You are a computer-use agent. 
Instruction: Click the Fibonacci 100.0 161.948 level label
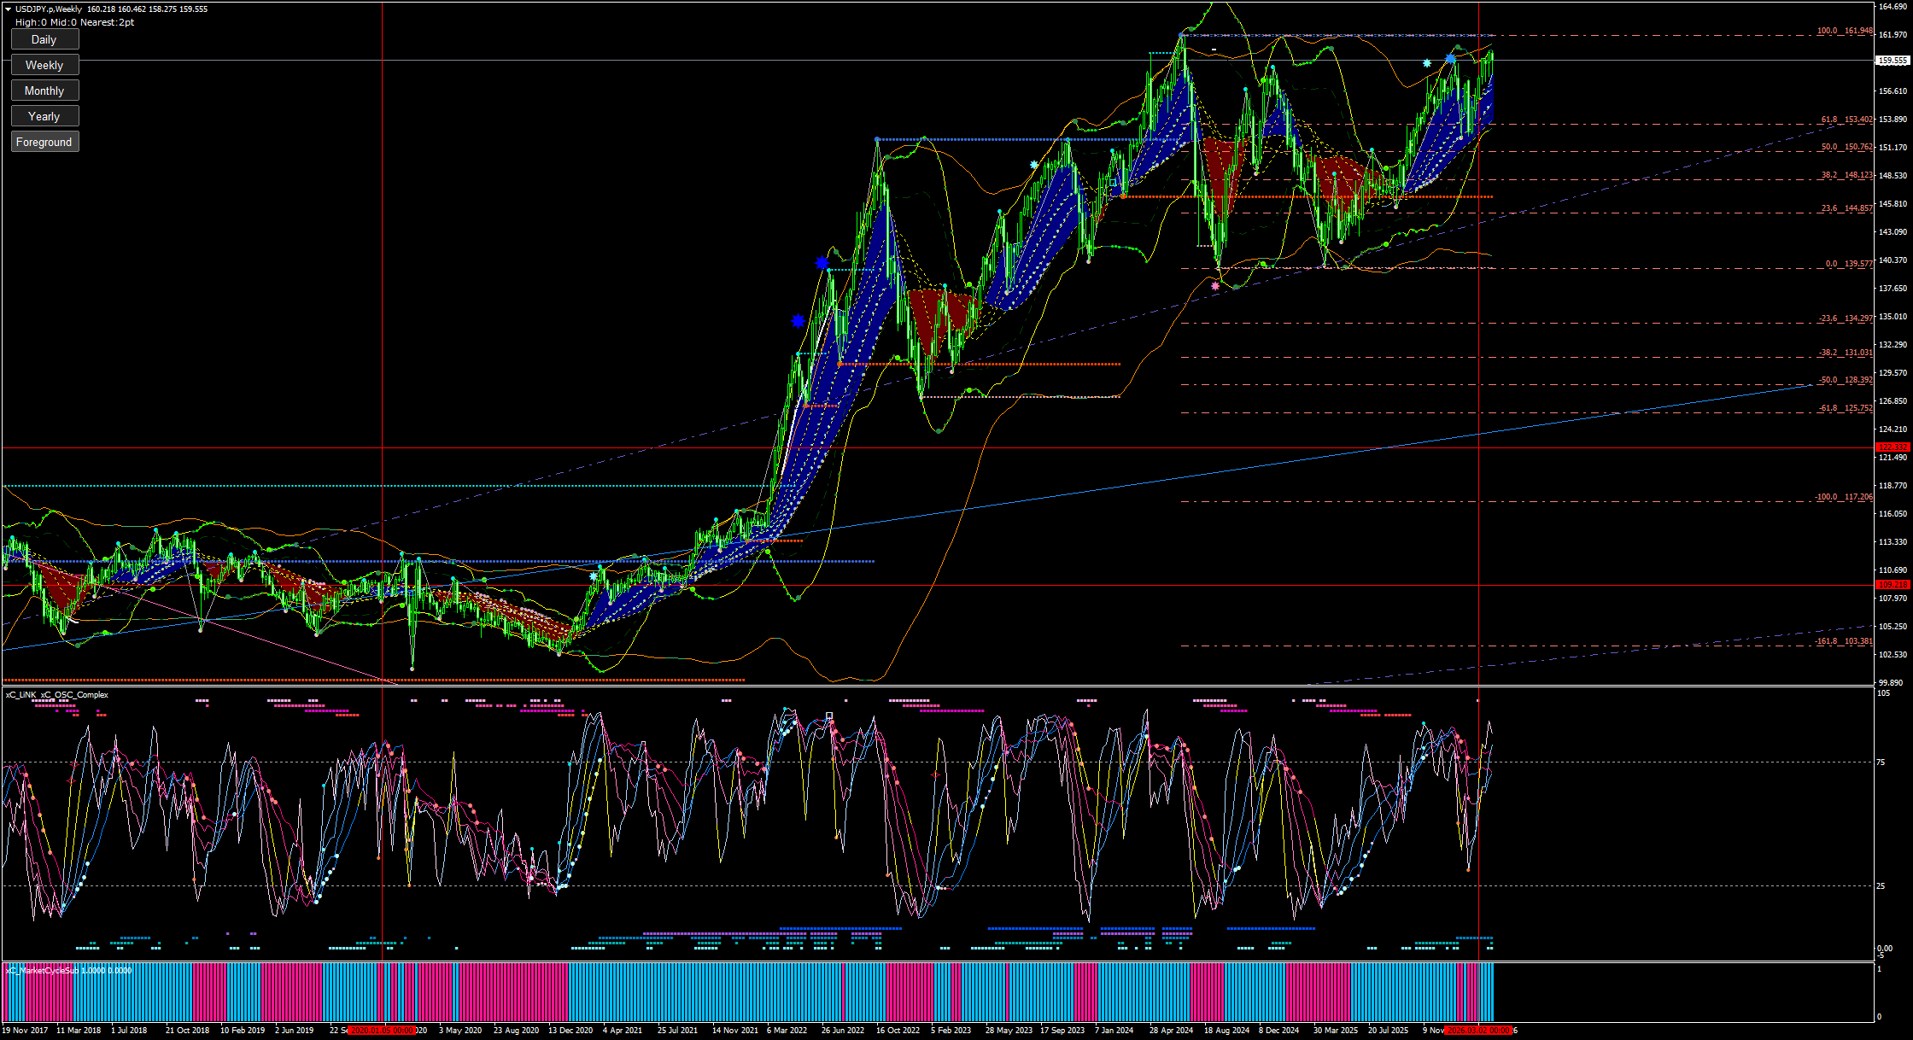[x=1845, y=31]
